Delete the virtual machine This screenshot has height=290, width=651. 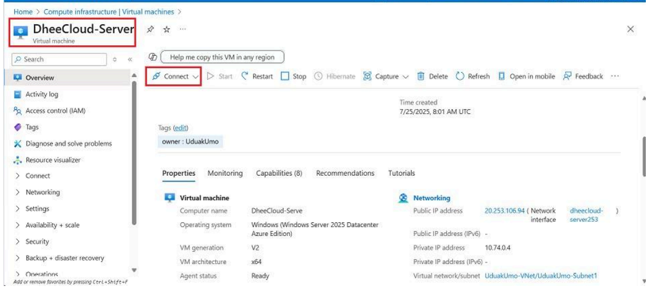point(432,76)
